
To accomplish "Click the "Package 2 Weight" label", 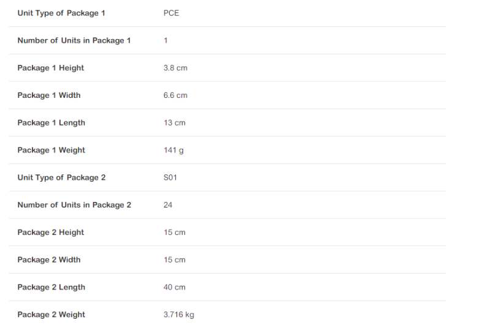I will [x=51, y=315].
